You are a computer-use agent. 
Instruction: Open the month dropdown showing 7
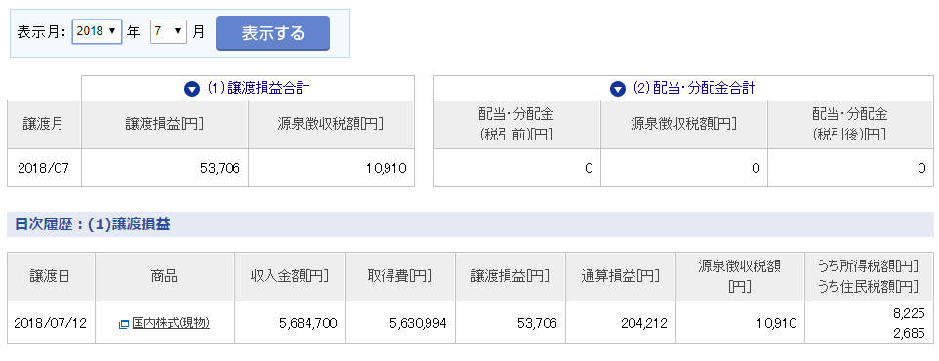click(x=169, y=32)
